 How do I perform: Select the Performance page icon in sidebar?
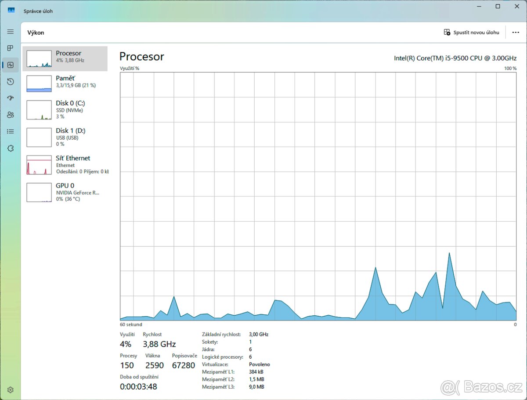[x=11, y=65]
